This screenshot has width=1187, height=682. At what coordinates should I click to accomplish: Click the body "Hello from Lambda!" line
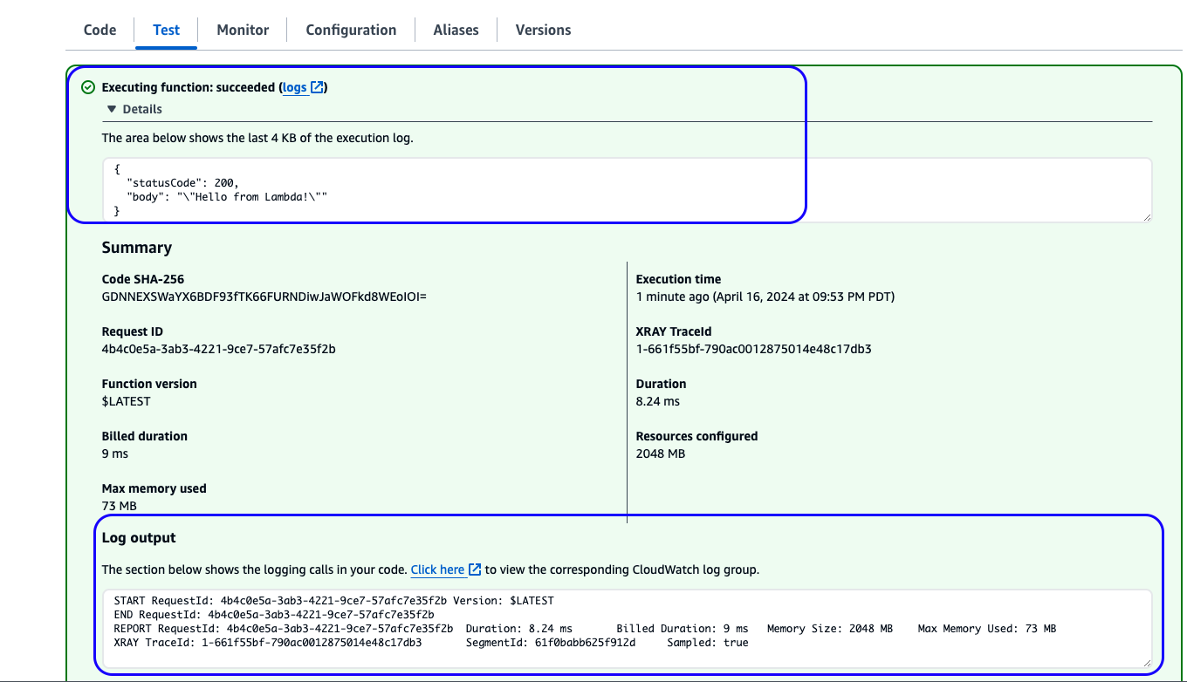227,197
